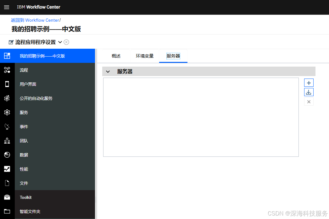Click the Files document icon

(x=7, y=183)
